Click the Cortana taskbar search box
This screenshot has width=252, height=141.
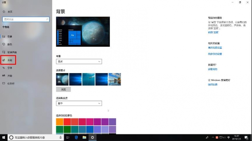coord(36,138)
